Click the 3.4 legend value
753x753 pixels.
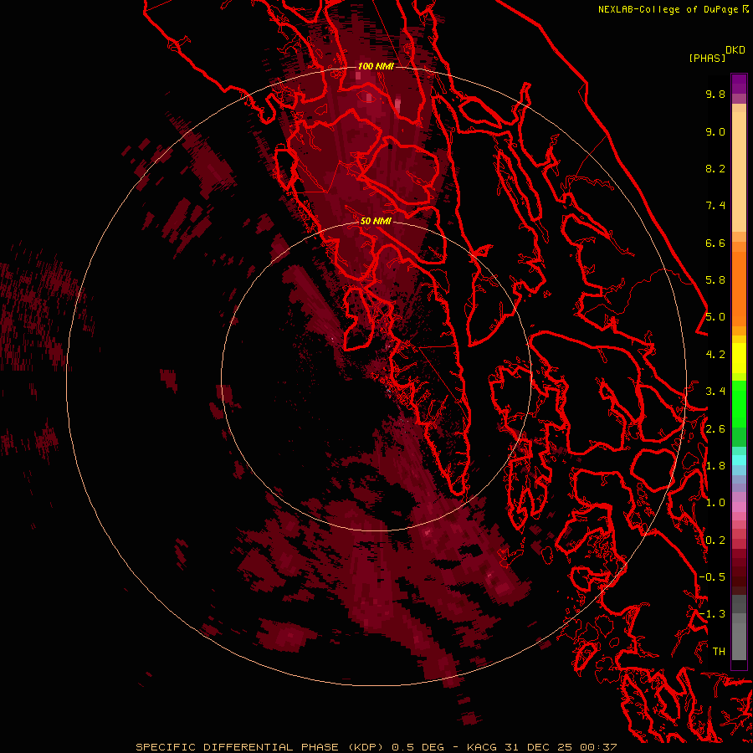(715, 392)
